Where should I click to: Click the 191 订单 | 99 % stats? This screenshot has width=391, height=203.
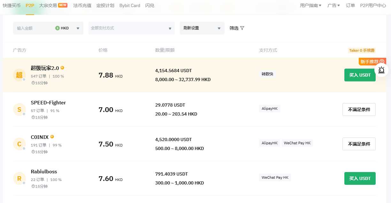(46, 145)
